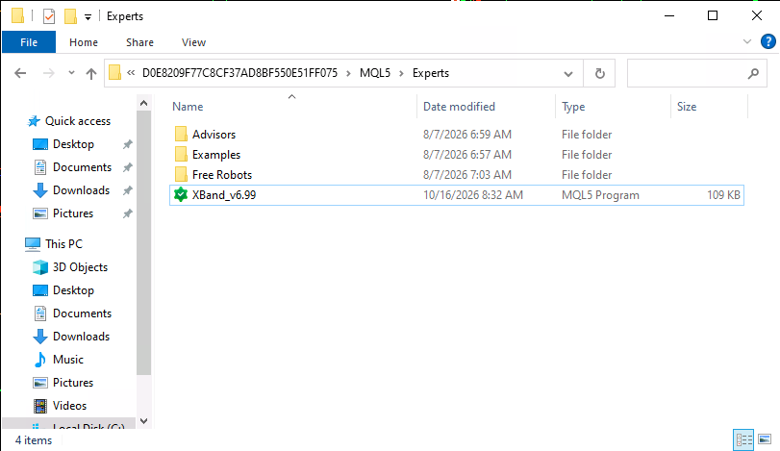Open Downloads under Quick access
The height and width of the screenshot is (451, 780).
click(82, 190)
